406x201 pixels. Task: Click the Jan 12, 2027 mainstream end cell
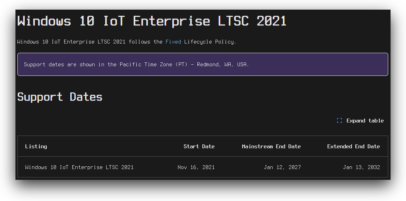(x=282, y=167)
